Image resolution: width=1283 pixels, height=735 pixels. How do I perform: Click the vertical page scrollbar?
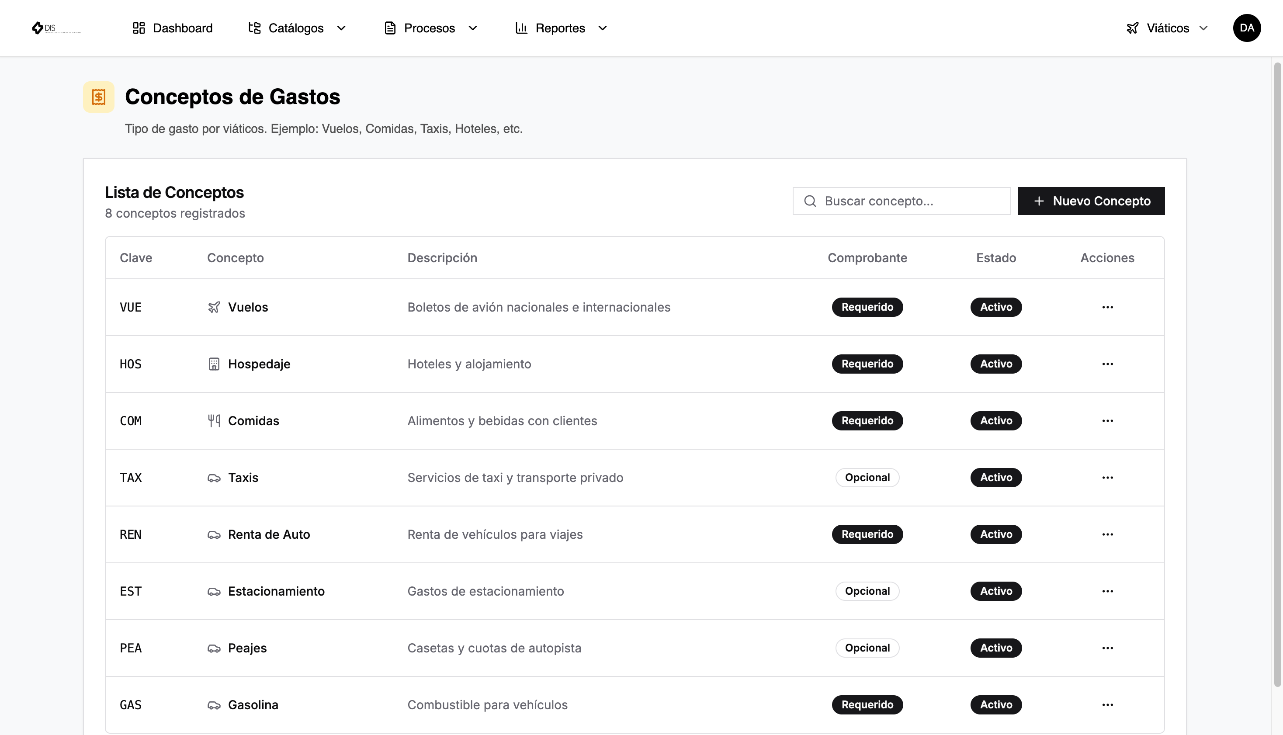1277,374
